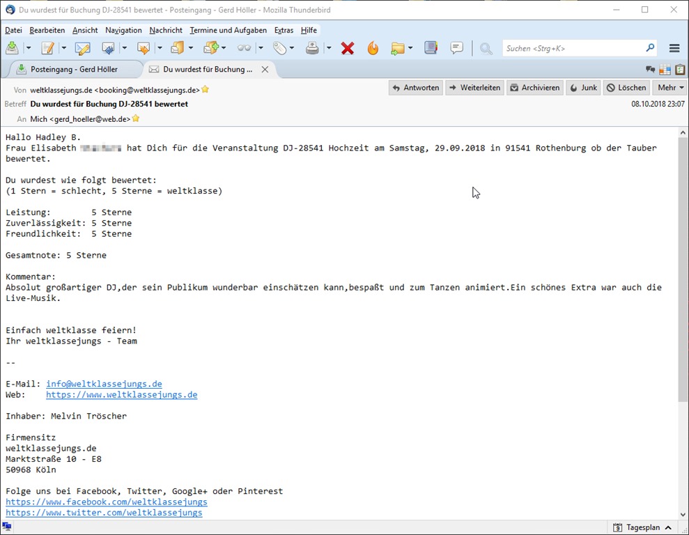
Task: Open the facebook.com/weltklassejungs link
Action: (x=107, y=502)
